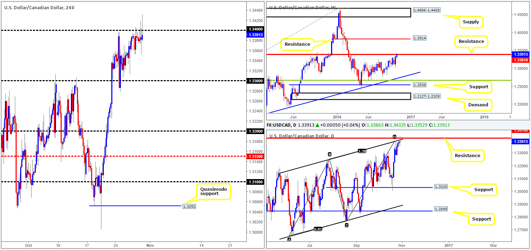The width and height of the screenshot is (531, 250).
Task: Select the red 1.31500 price label
Action: tap(255, 156)
